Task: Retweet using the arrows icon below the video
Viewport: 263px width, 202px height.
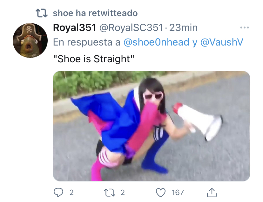Action: coord(110,193)
